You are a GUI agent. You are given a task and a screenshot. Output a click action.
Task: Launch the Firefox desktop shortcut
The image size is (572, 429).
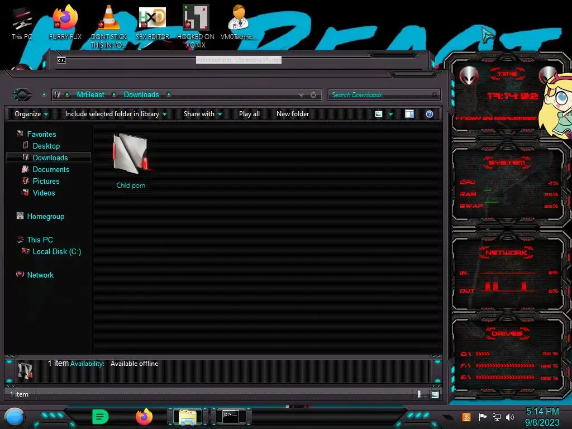[65, 22]
